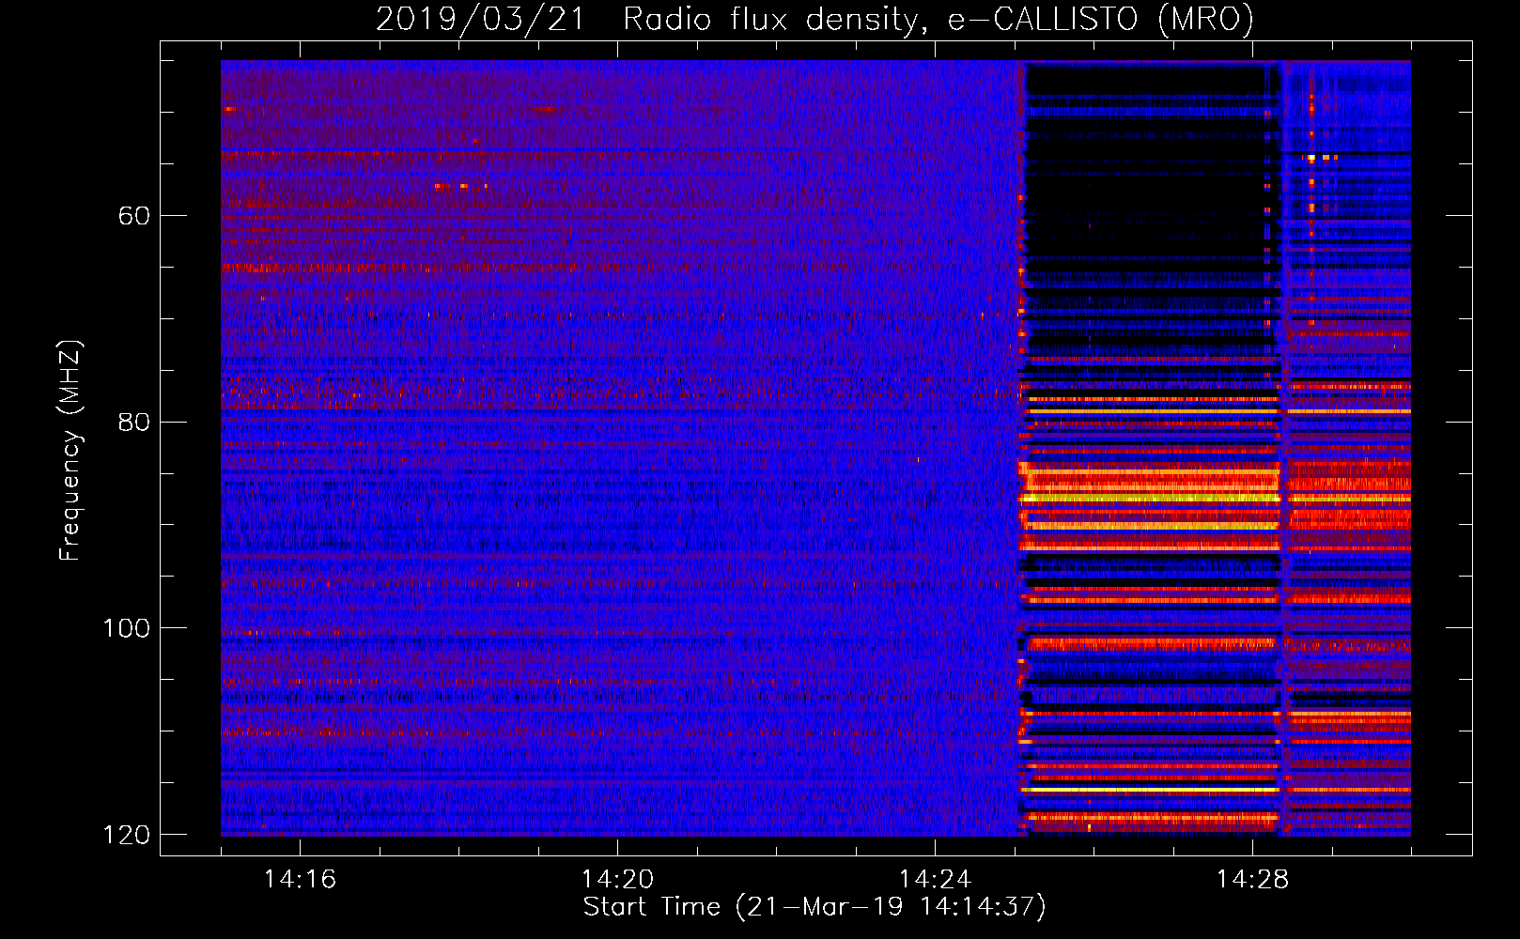1520x939 pixels.
Task: Click the '14:28' time tick label
Action: point(1252,879)
